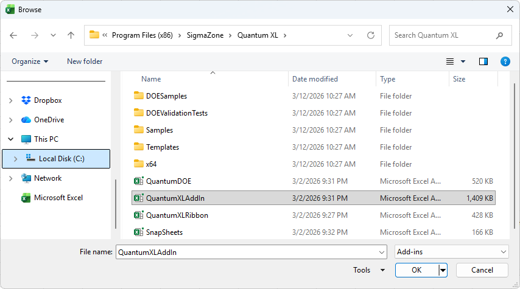520x289 pixels.
Task: Click the QuantumXLAddIn Excel file icon
Action: point(139,198)
